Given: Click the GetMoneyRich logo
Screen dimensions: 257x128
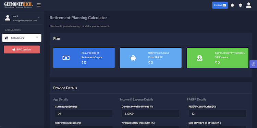Looking at the screenshot, I should click(19, 5).
